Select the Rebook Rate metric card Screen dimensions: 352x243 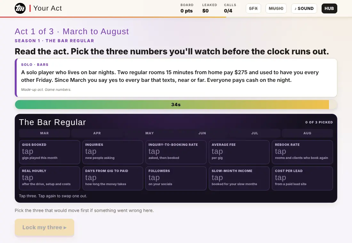pos(302,152)
